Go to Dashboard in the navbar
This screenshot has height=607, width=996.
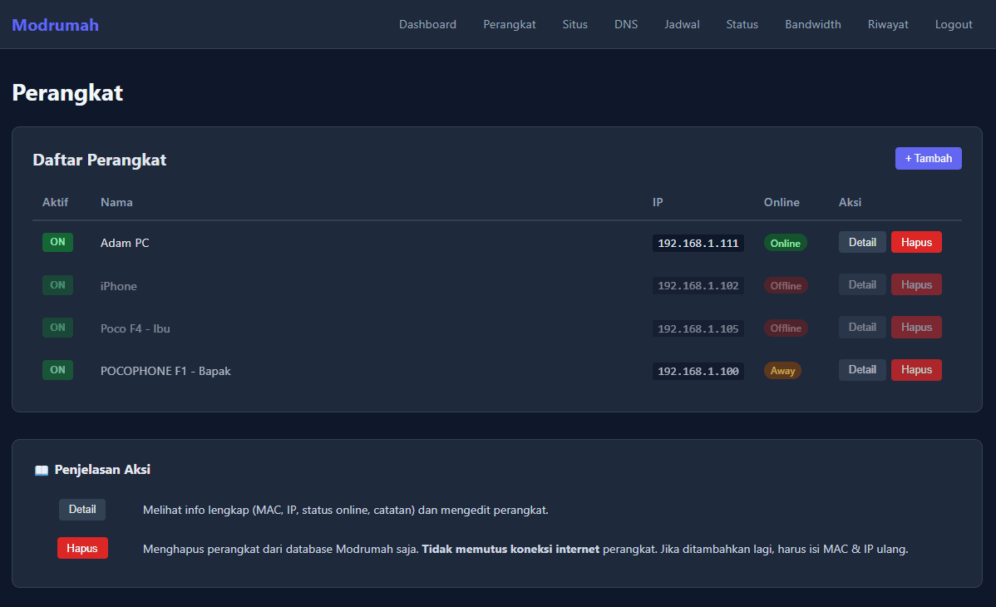pyautogui.click(x=427, y=24)
